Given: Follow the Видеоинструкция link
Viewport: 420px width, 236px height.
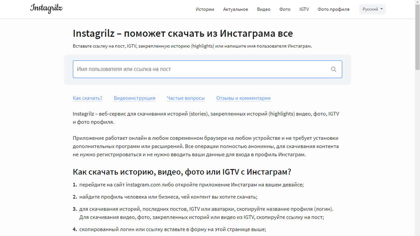Looking at the screenshot, I should coord(134,98).
